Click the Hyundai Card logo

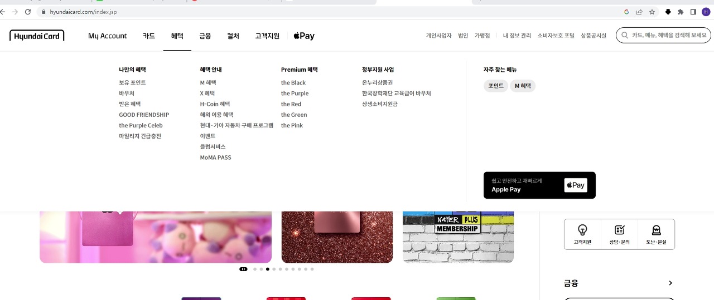pyautogui.click(x=37, y=36)
